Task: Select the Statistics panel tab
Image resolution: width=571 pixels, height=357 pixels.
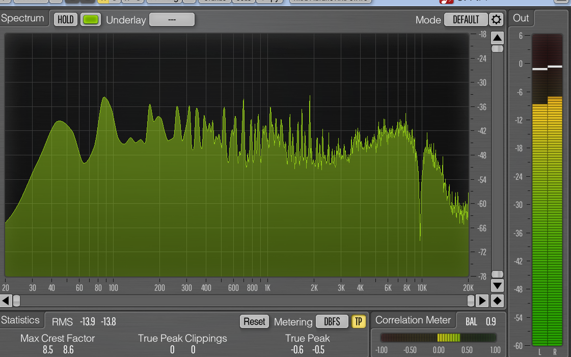Action: 20,320
